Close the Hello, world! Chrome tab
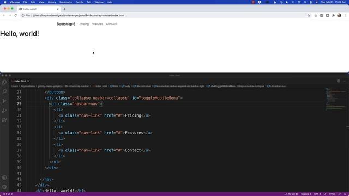Viewport: 349px width, 196px height. tap(57, 9)
